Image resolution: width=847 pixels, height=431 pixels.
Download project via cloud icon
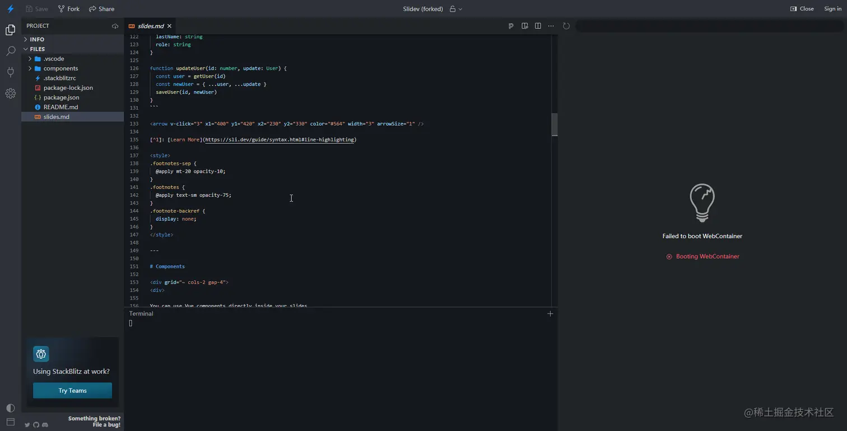(x=115, y=26)
